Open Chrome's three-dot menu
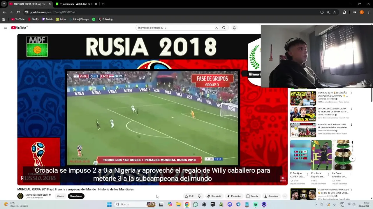The image size is (373, 209). pos(369,12)
